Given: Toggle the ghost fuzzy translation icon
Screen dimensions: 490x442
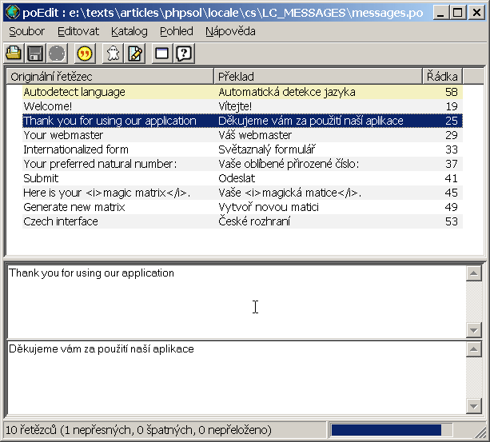Looking at the screenshot, I should click(114, 54).
